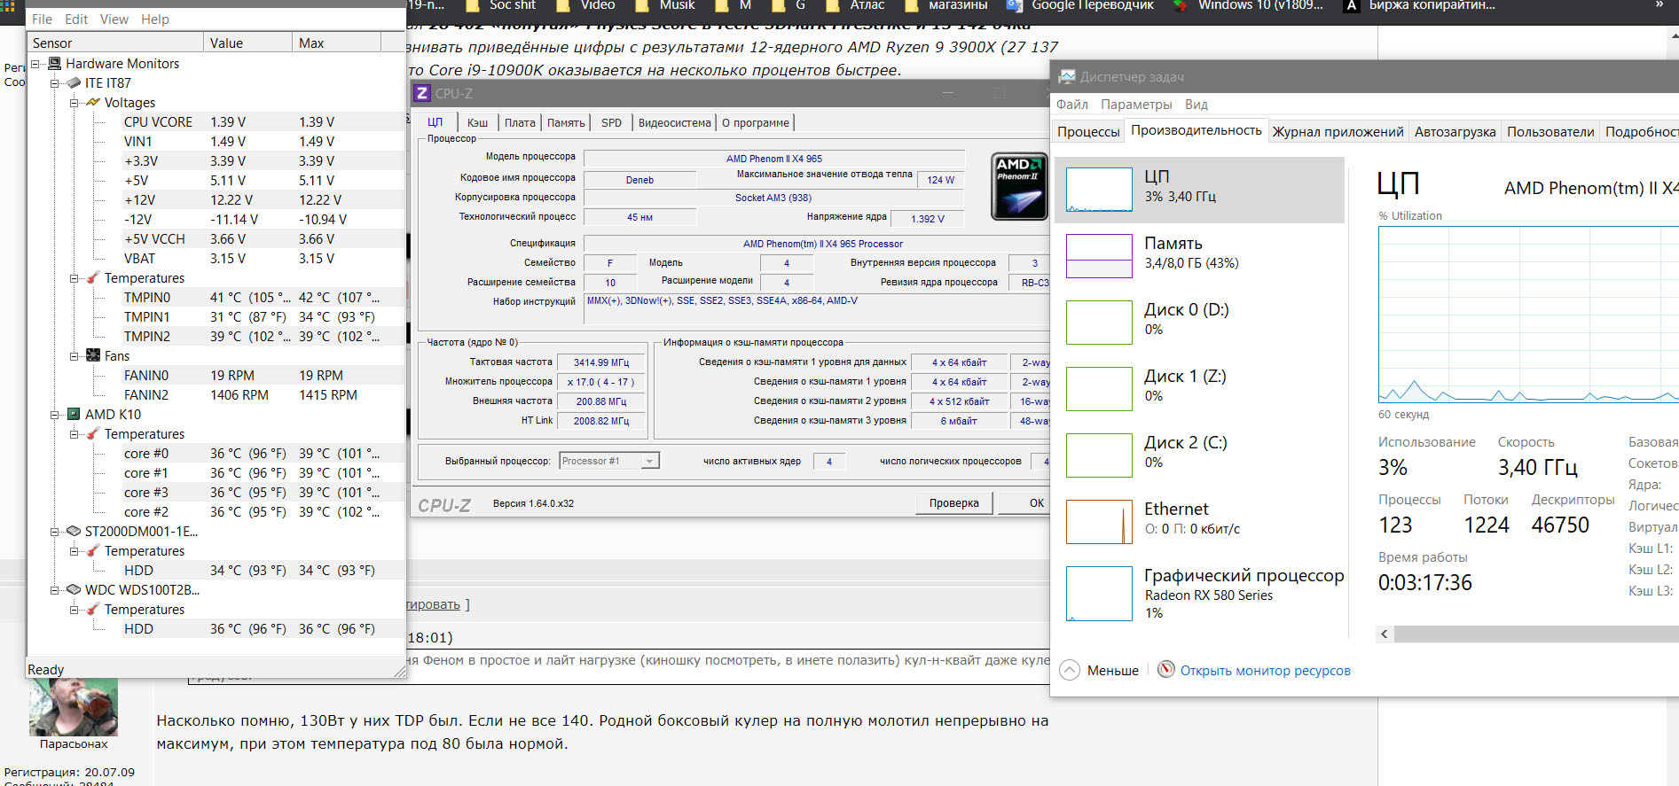
Task: Switch to the Видеосистема tab in CPU-Z
Action: [675, 123]
